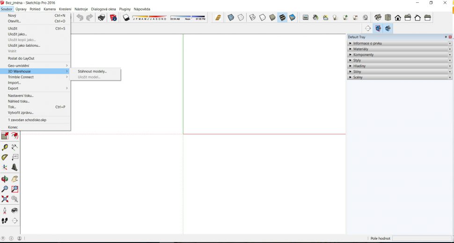Open the Kamera menu
The width and height of the screenshot is (454, 243).
(x=50, y=9)
